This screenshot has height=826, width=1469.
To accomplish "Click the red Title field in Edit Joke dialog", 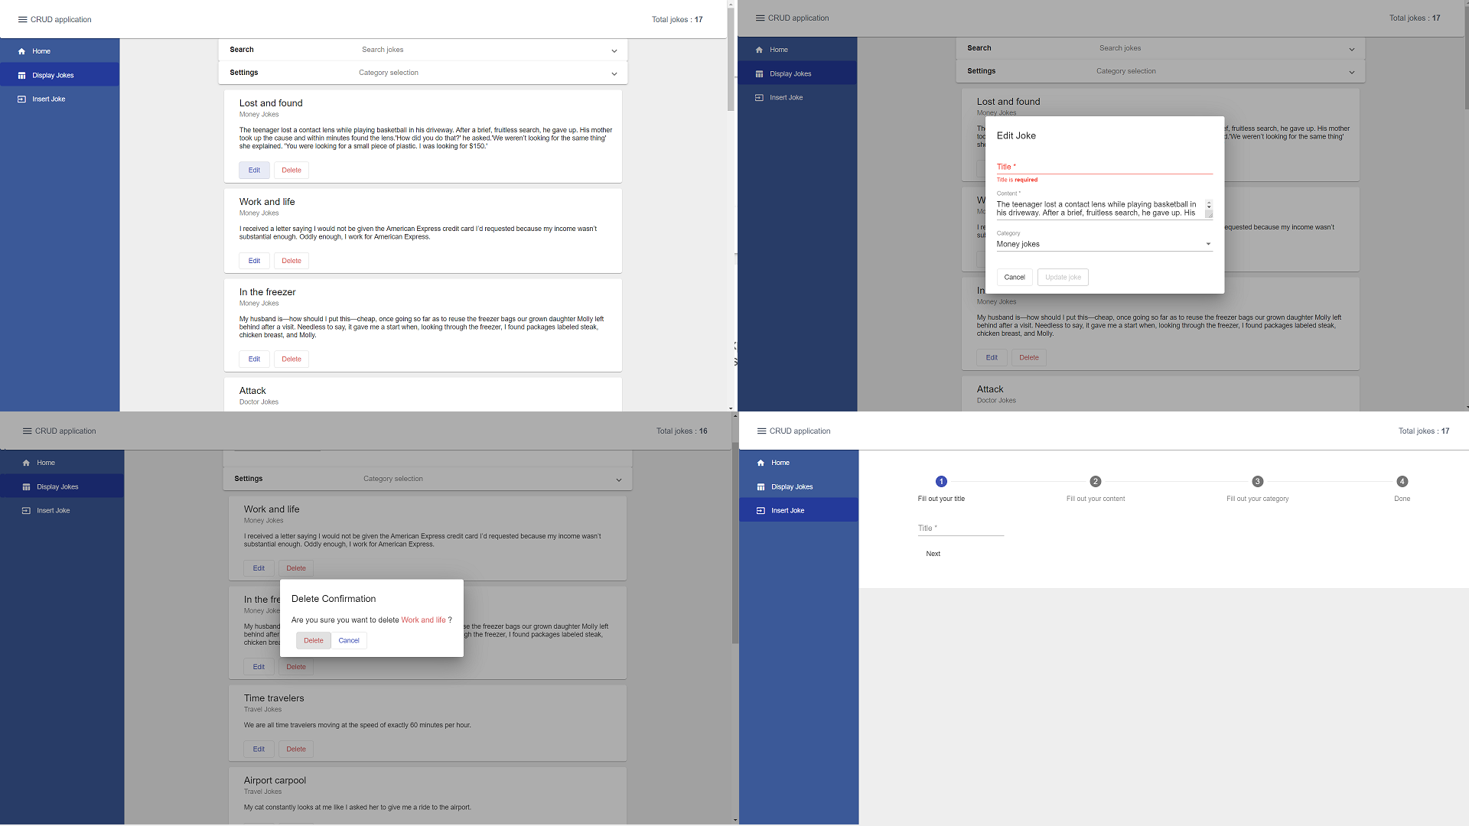I will tap(1104, 167).
